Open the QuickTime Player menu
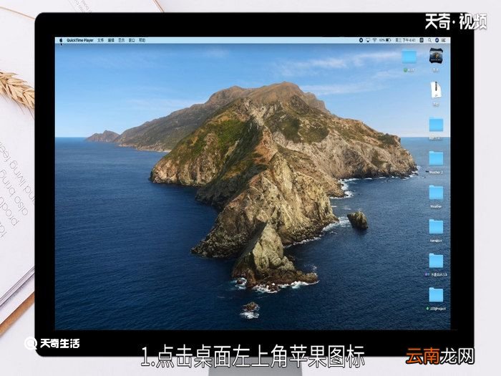501x376 pixels. (x=80, y=40)
